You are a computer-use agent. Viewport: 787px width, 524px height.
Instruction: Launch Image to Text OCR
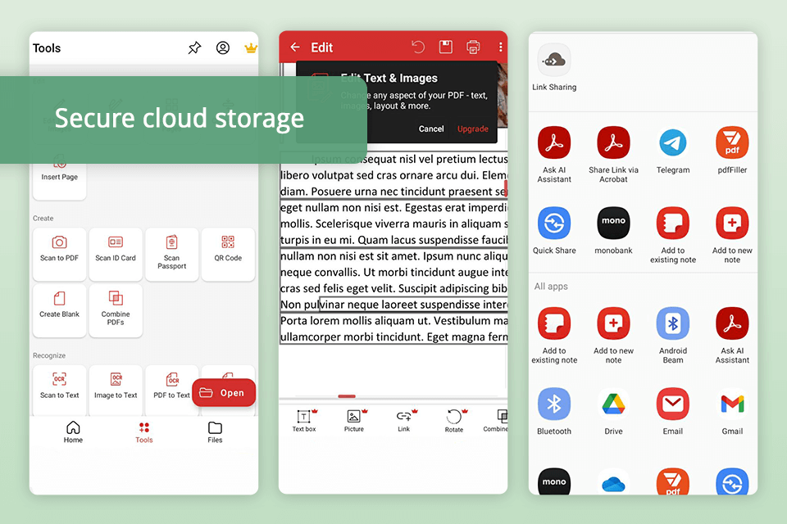[x=116, y=391]
